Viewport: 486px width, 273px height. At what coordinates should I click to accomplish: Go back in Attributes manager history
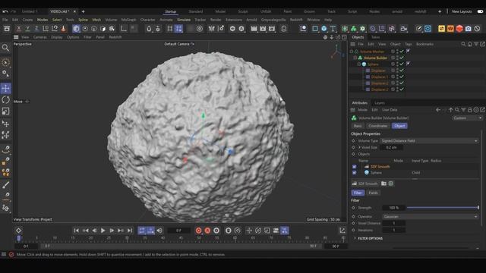438,109
